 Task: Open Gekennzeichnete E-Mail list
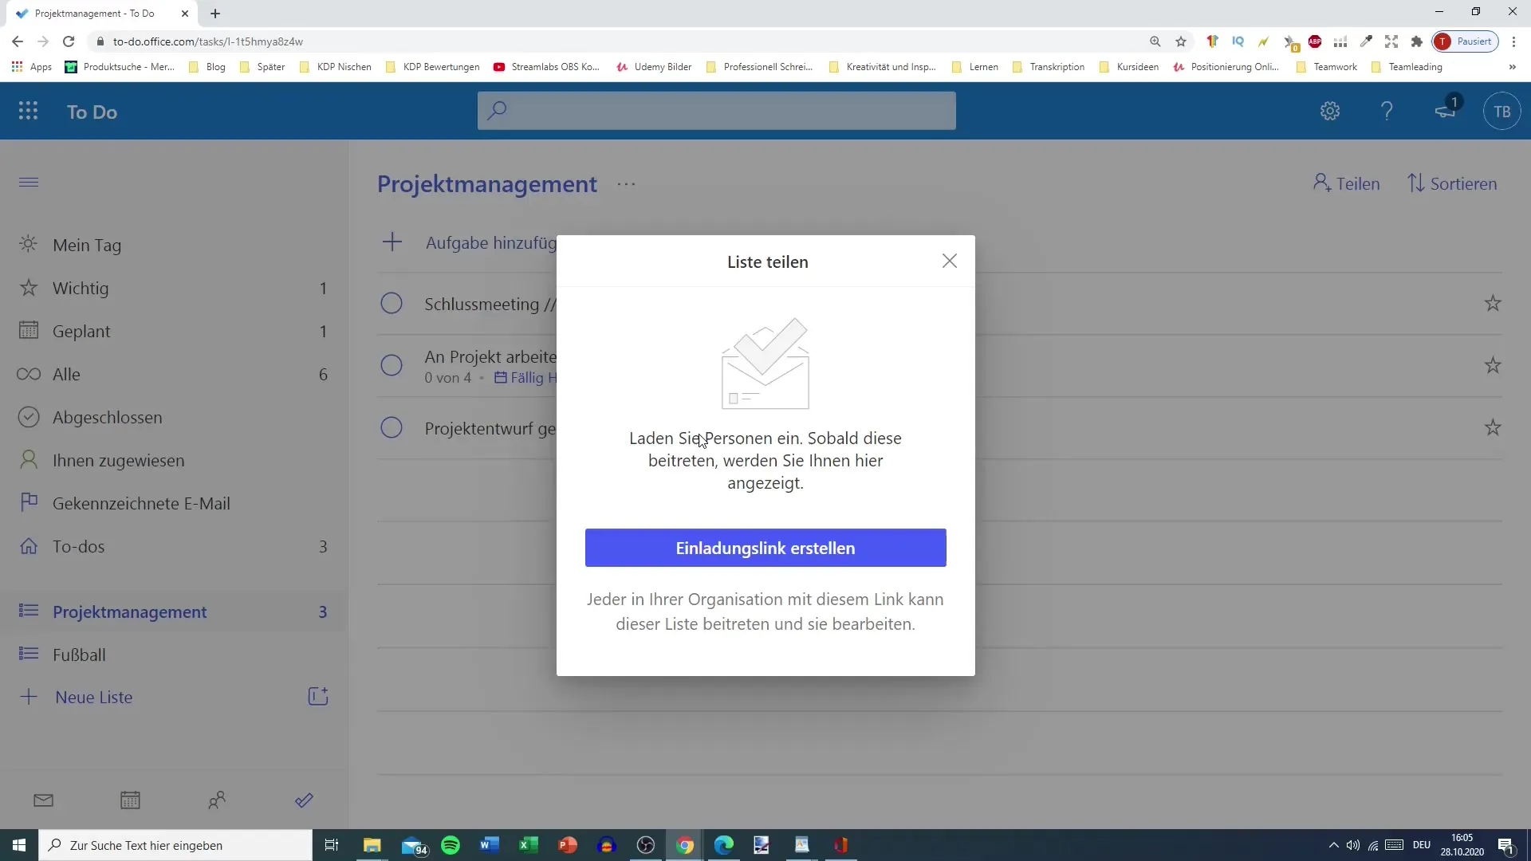coord(174,503)
